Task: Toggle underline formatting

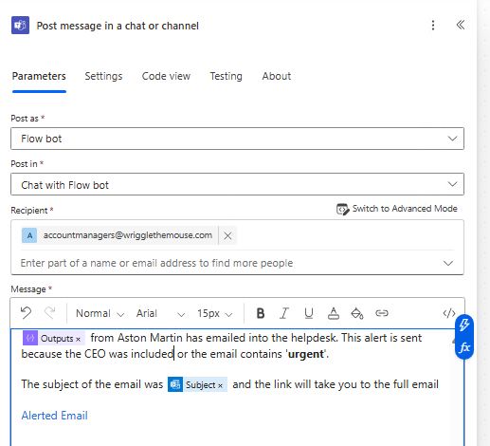Action: (309, 313)
